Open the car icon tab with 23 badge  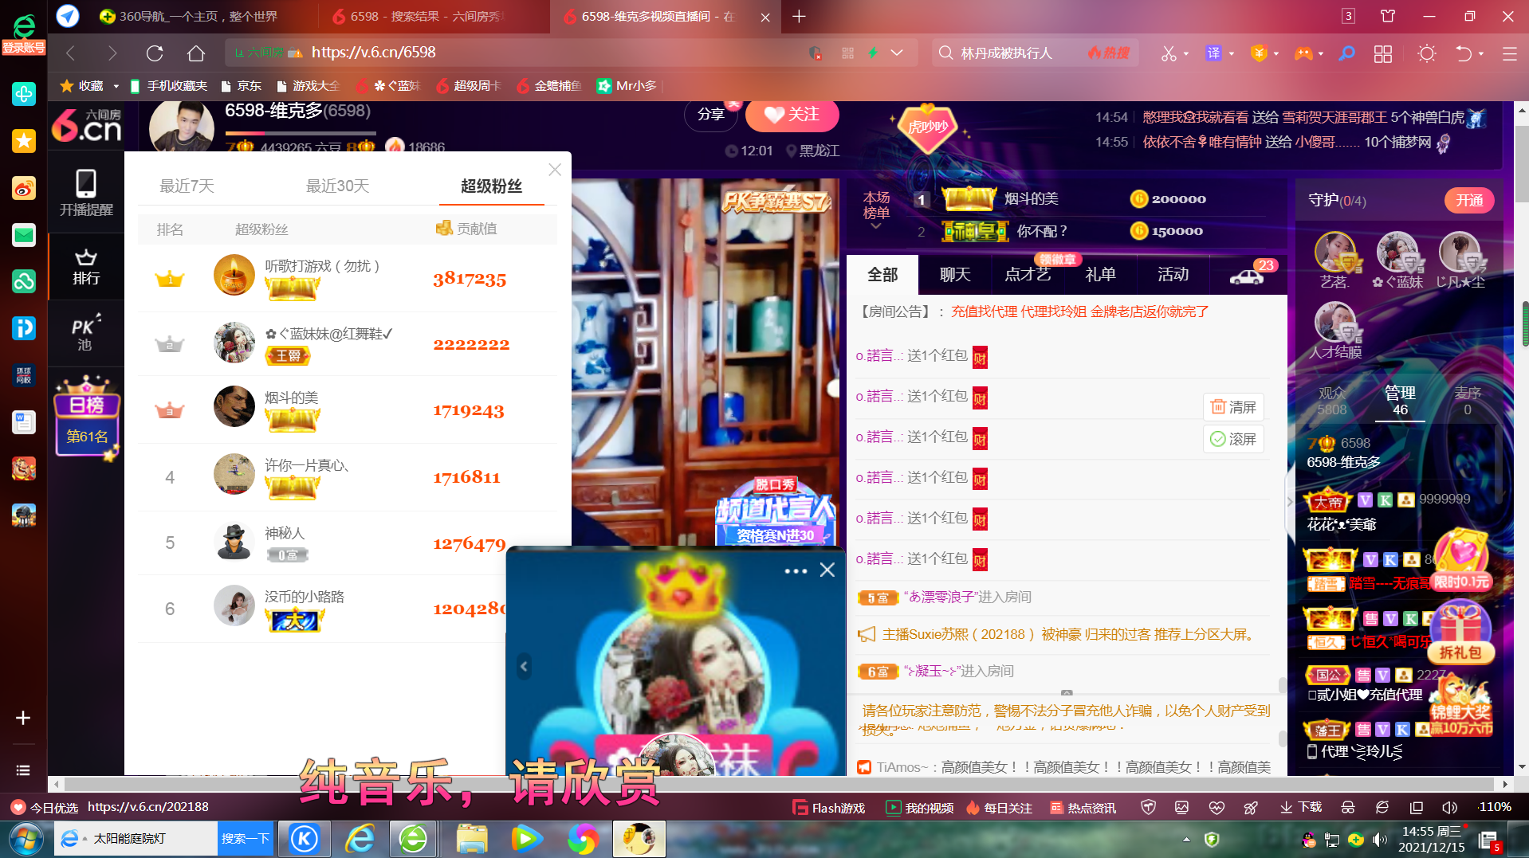click(x=1247, y=275)
